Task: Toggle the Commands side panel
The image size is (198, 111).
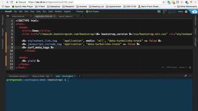Action: coord(2,44)
